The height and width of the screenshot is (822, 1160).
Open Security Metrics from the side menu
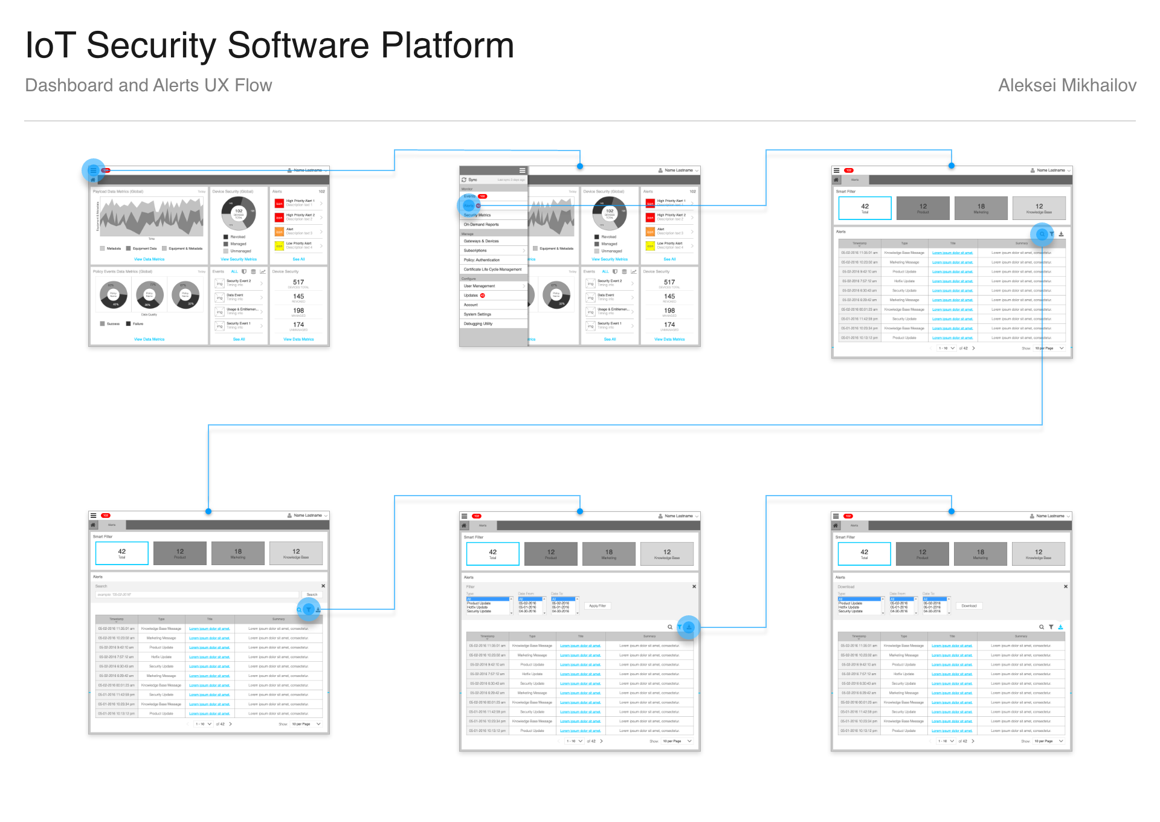[477, 215]
